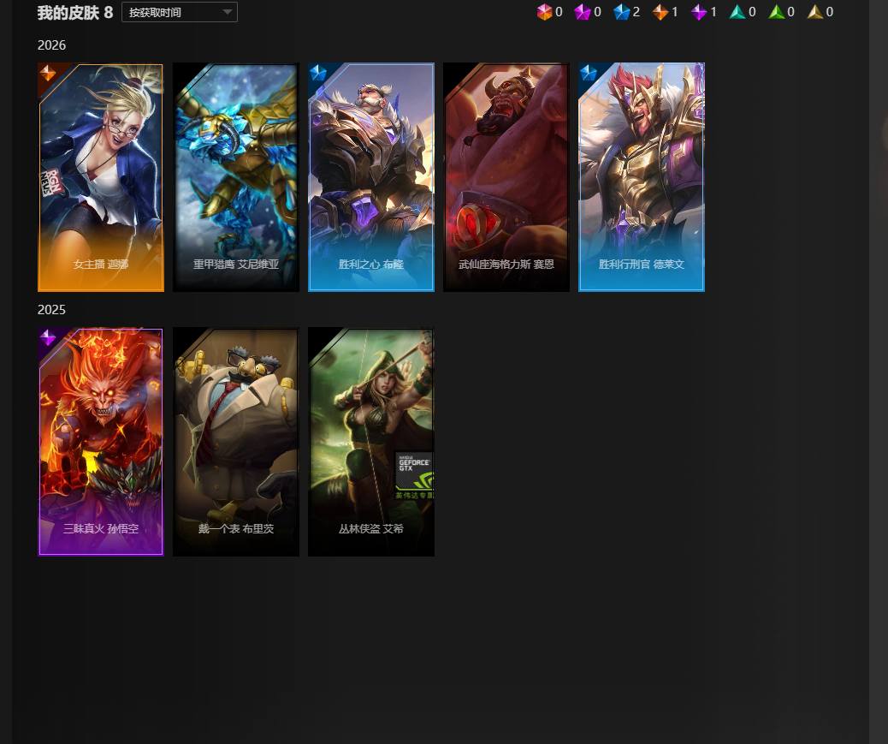Click the multicolor ultimate gem counter icon
This screenshot has height=744, width=888.
(x=544, y=12)
